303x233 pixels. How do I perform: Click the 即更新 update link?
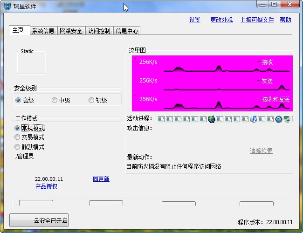click(x=101, y=179)
